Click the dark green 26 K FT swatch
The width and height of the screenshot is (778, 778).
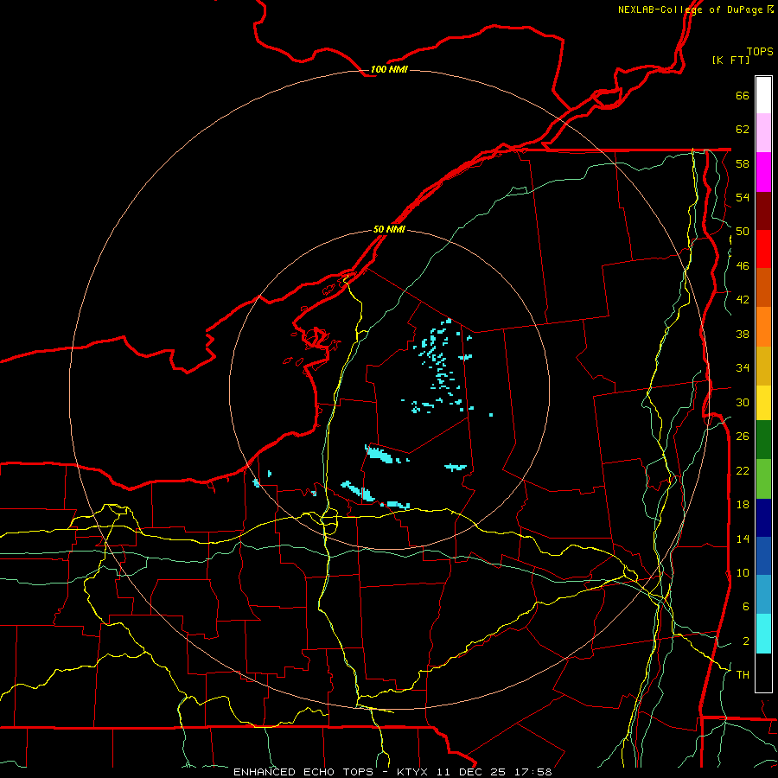[763, 440]
